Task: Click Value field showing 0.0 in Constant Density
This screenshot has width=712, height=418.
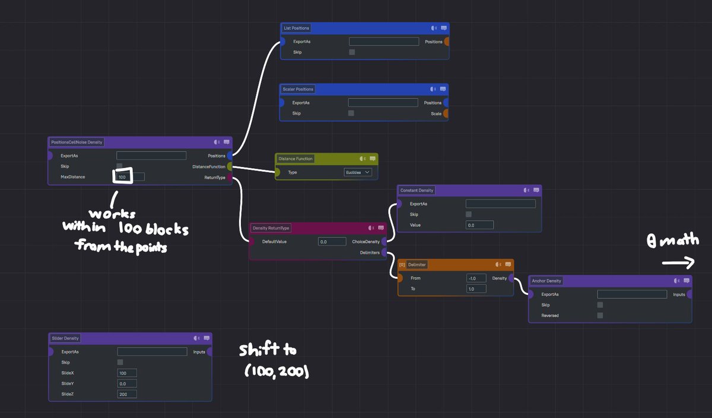Action: pos(479,225)
